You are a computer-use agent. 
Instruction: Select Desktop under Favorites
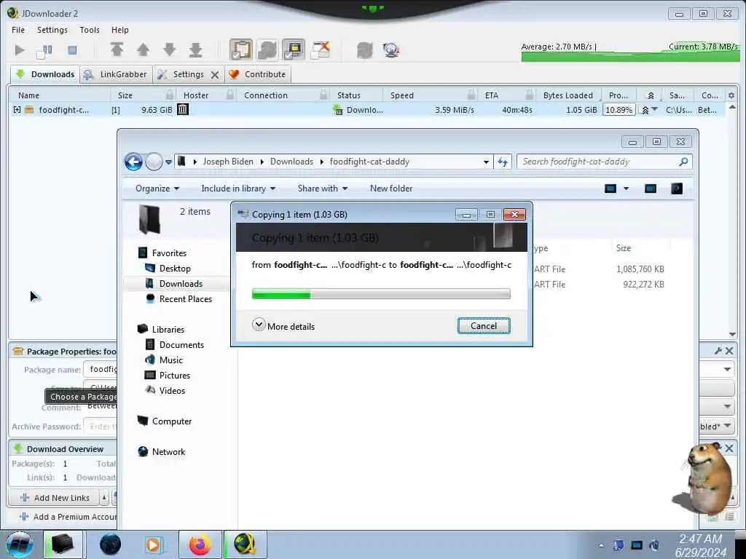[x=175, y=268]
